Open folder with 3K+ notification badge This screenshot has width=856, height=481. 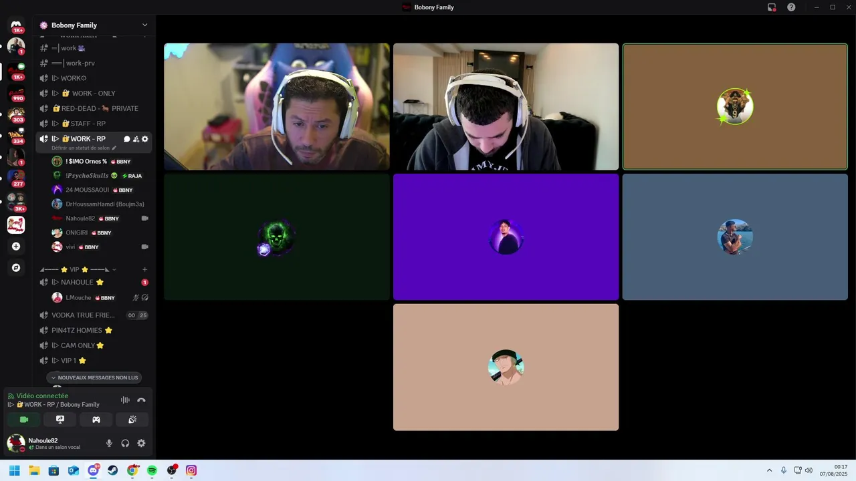coord(16,201)
